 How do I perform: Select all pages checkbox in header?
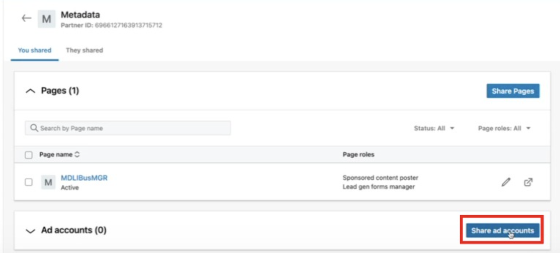tap(29, 155)
